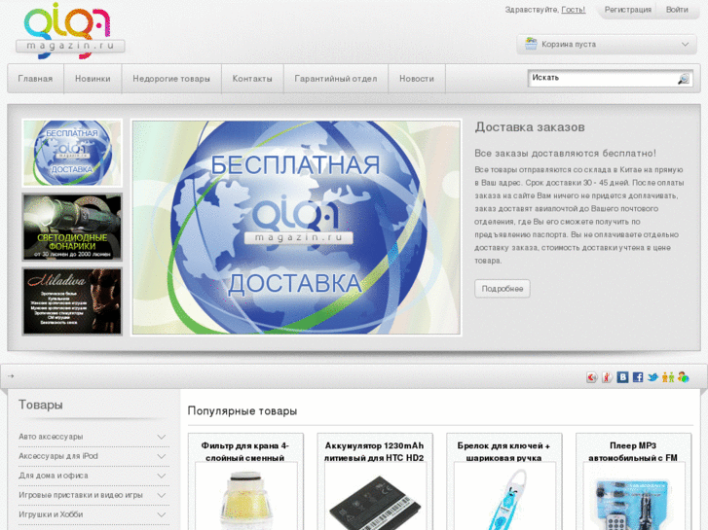Open Для дома и офиса category link
708x530 pixels.
coord(54,476)
